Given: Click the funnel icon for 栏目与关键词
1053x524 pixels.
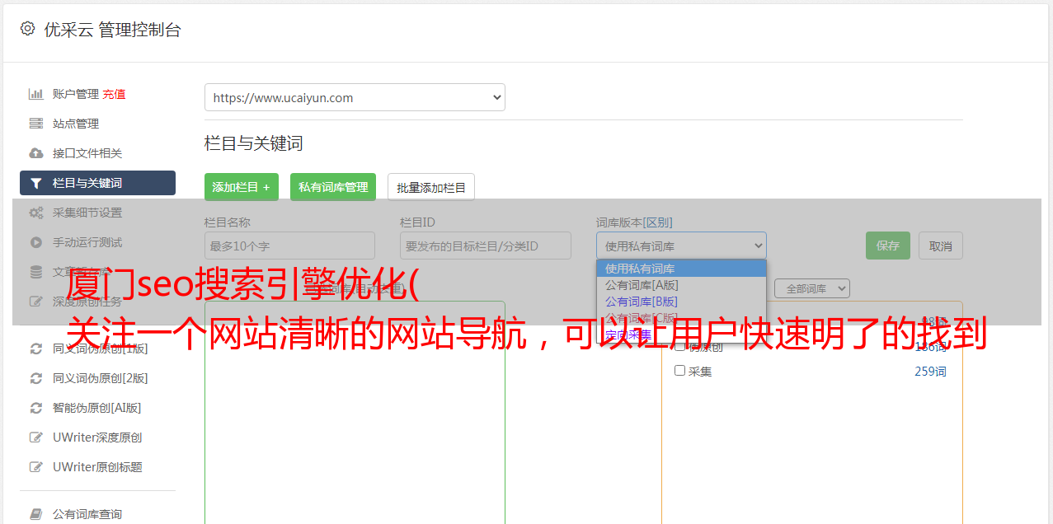Looking at the screenshot, I should [35, 183].
